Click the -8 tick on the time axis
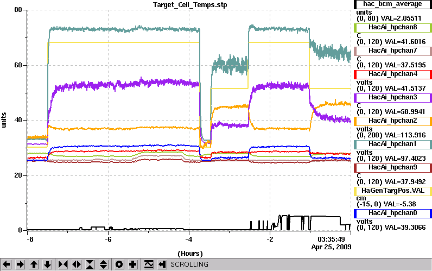 (30, 240)
